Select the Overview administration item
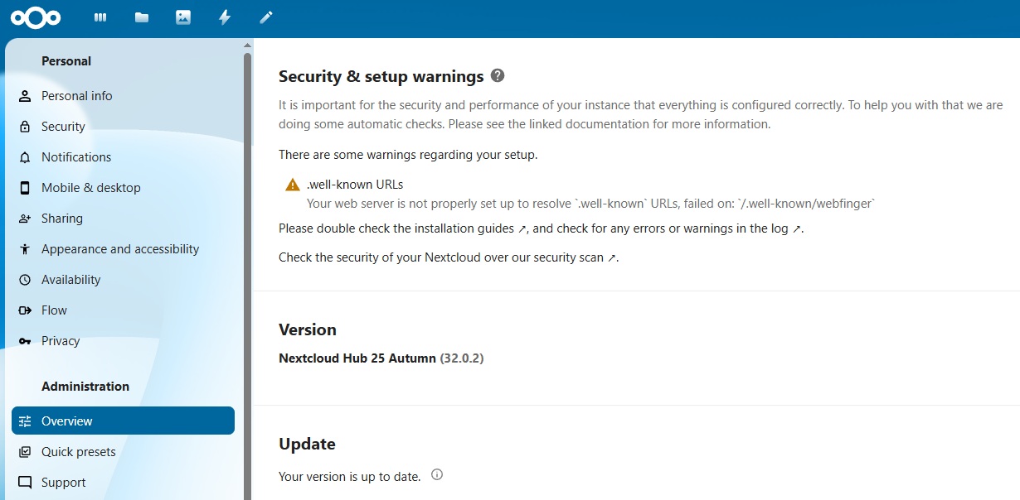Image resolution: width=1020 pixels, height=500 pixels. point(66,421)
